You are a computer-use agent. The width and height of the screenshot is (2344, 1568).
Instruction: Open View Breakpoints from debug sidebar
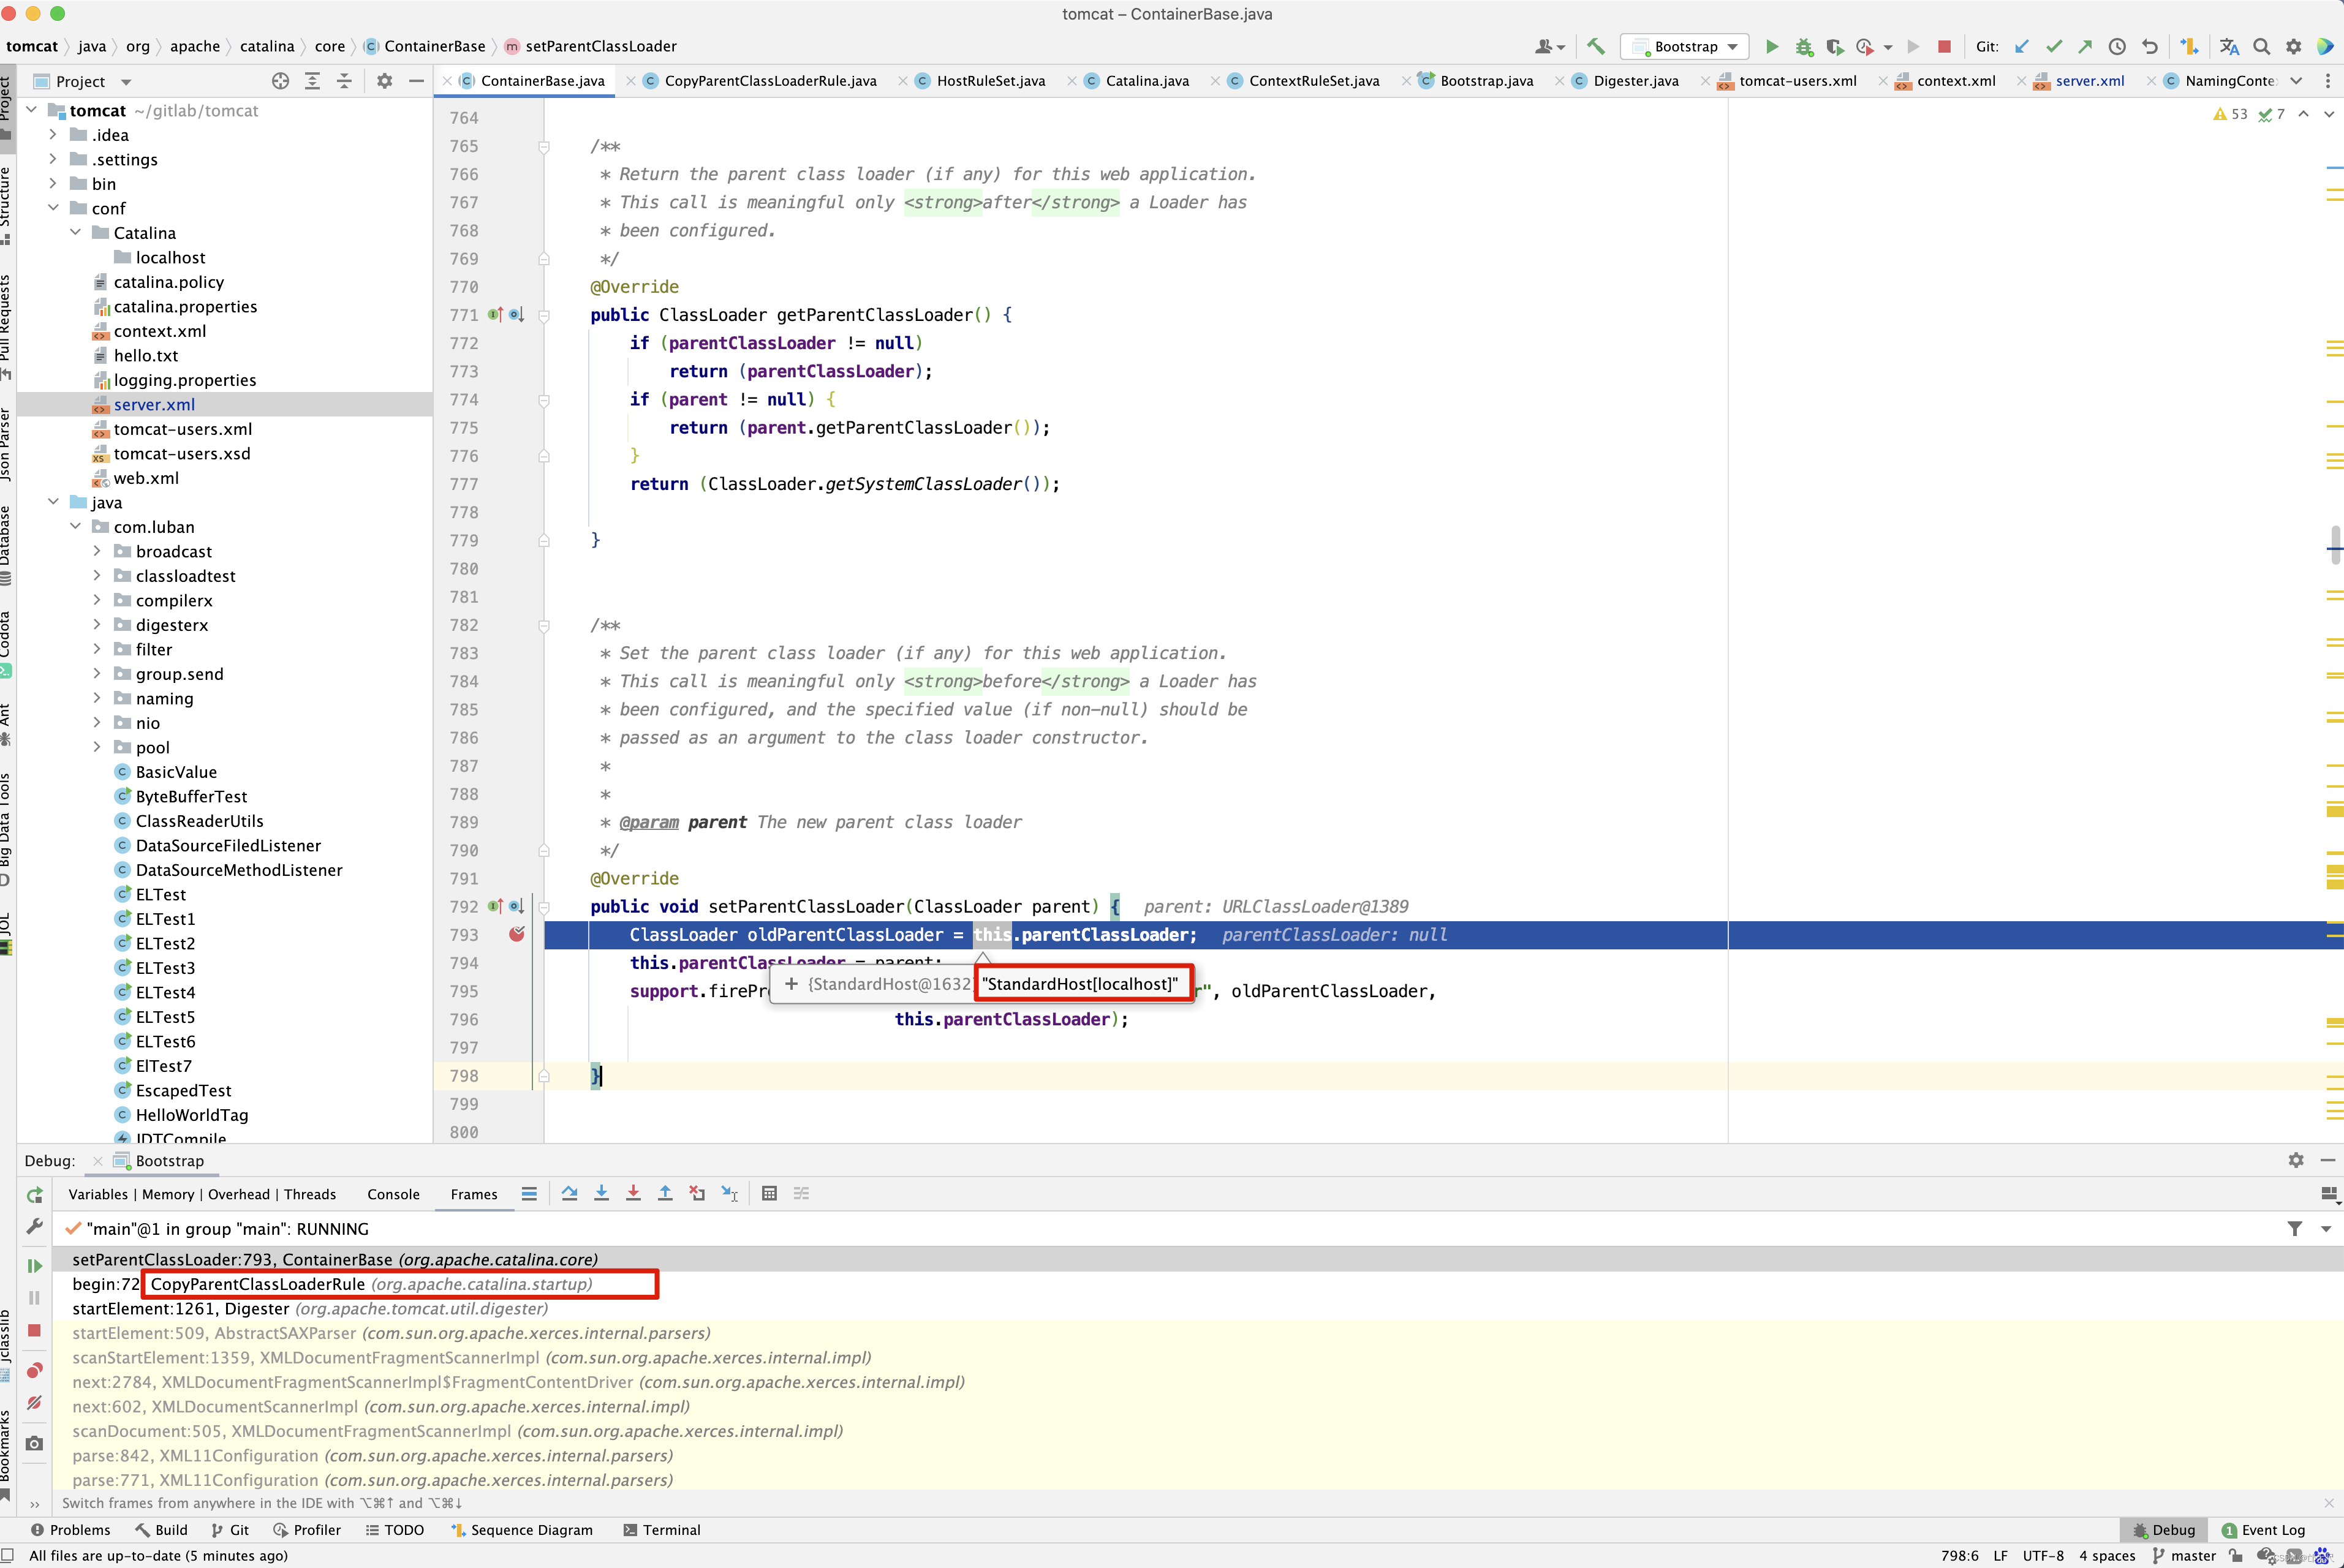pos(34,1371)
